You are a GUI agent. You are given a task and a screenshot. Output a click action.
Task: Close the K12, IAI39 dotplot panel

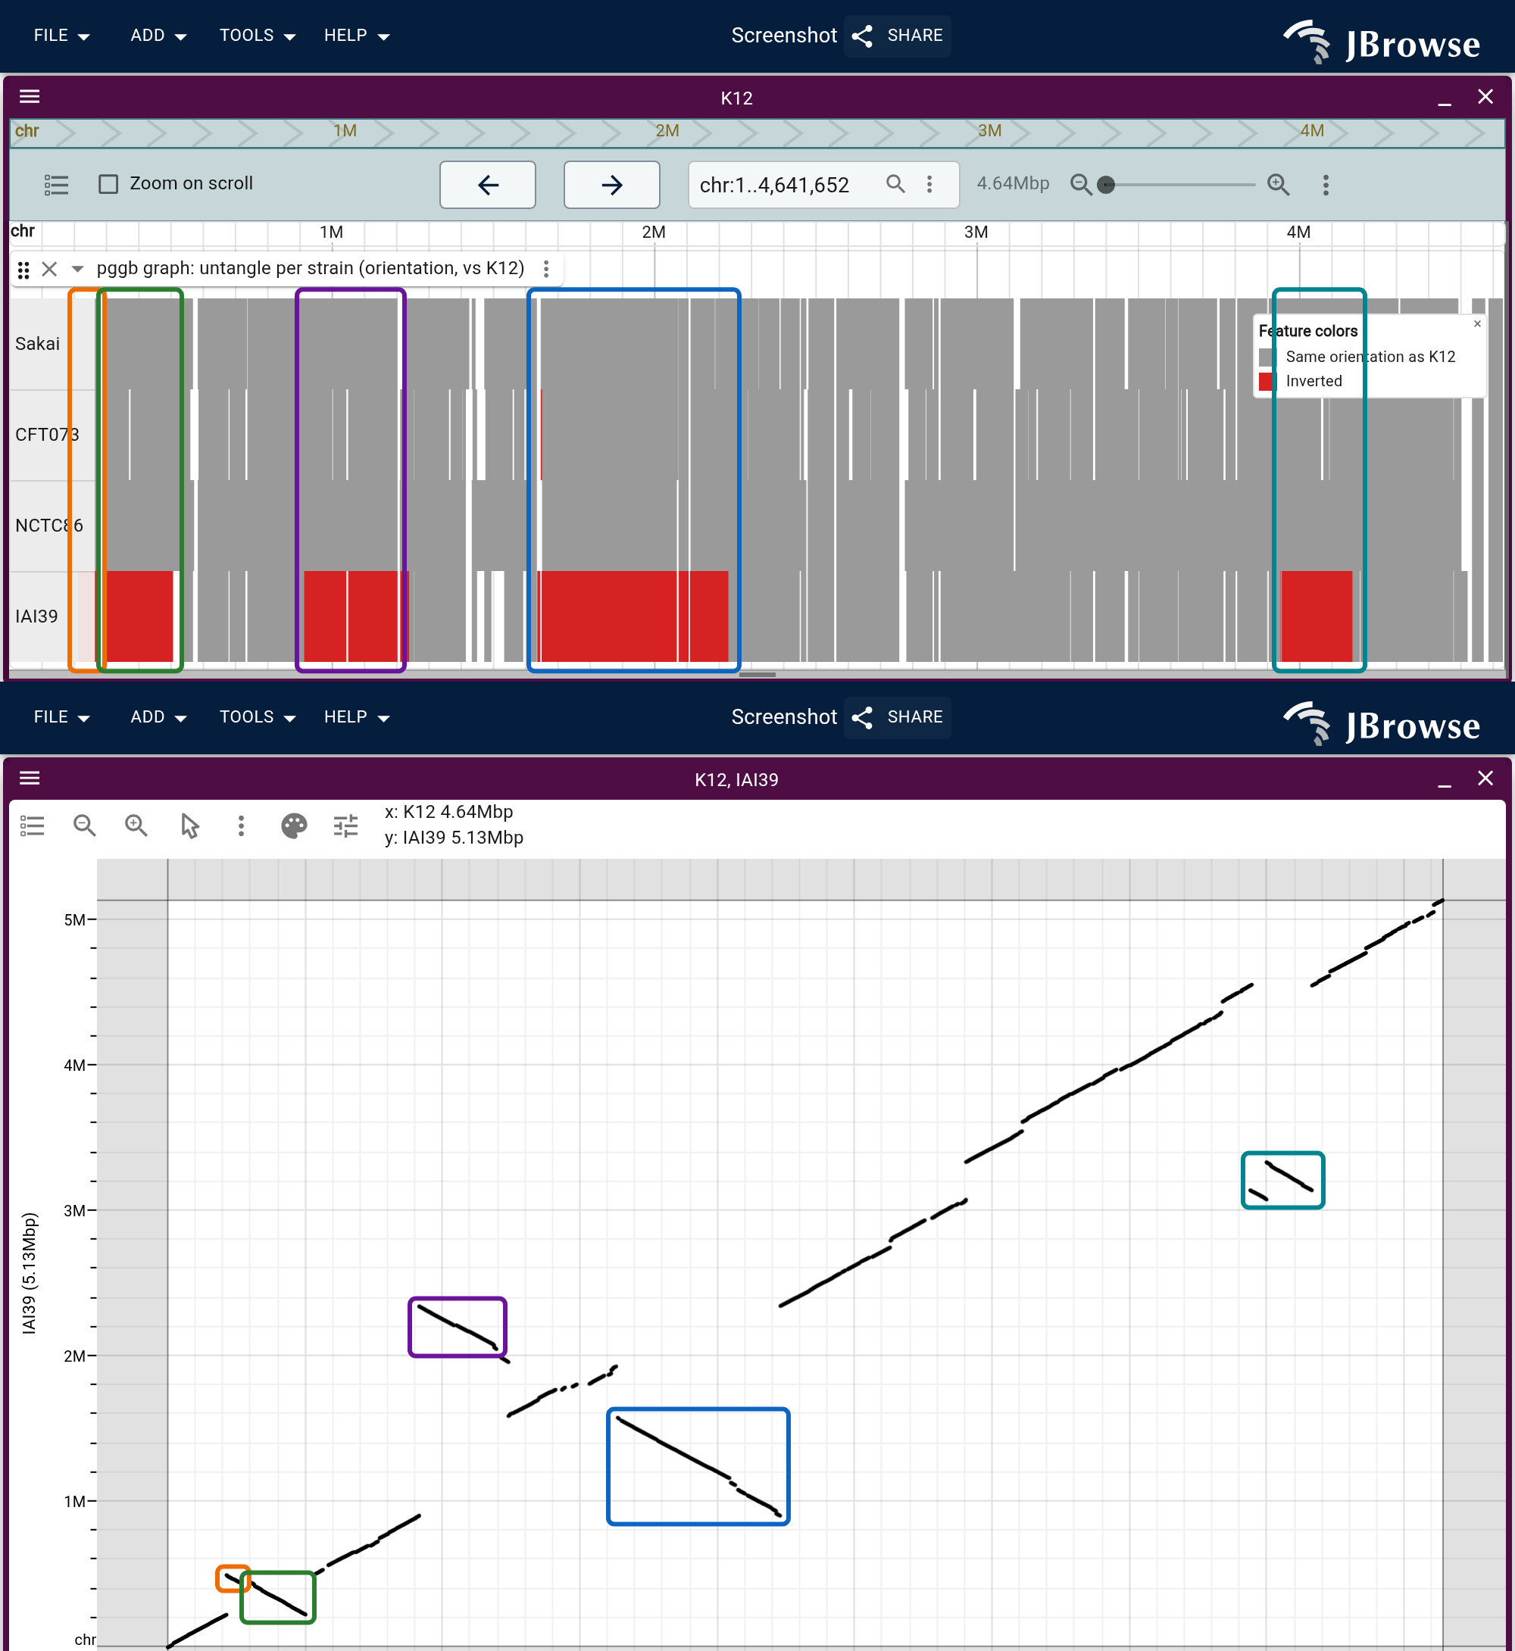1485,778
